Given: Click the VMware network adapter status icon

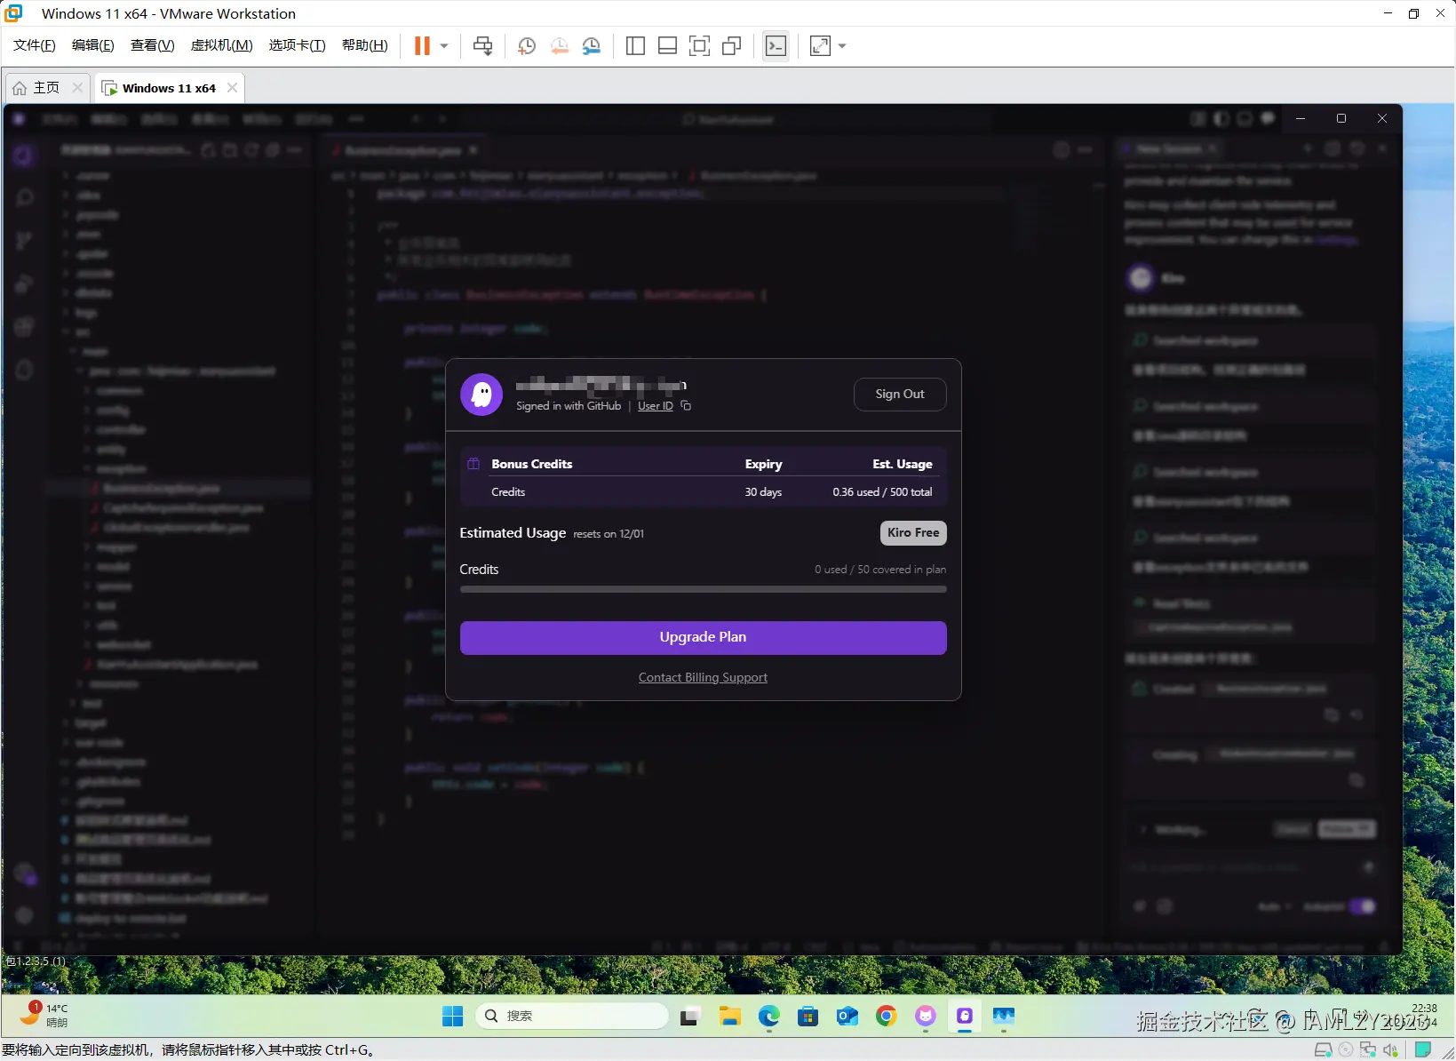Looking at the screenshot, I should (1368, 1050).
